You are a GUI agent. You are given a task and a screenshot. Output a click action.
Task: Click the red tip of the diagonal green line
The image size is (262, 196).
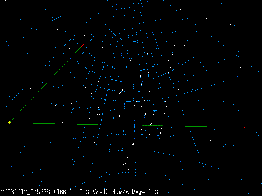tap(84, 44)
